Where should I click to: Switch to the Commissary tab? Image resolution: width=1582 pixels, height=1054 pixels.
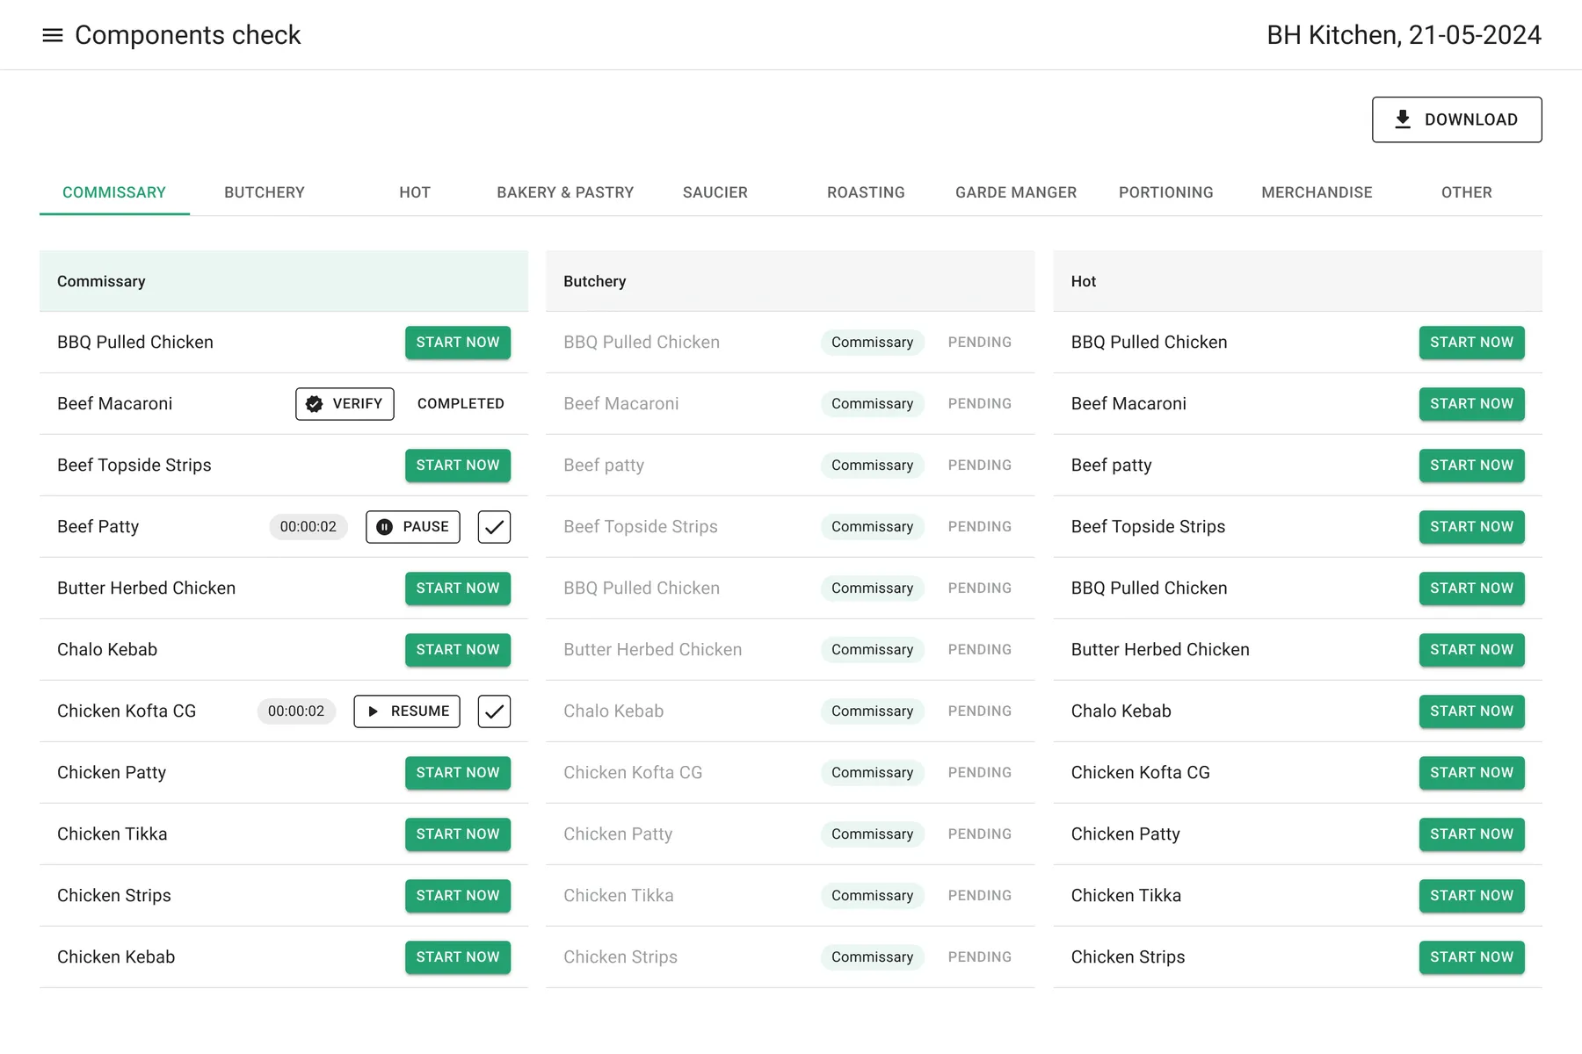pyautogui.click(x=114, y=192)
